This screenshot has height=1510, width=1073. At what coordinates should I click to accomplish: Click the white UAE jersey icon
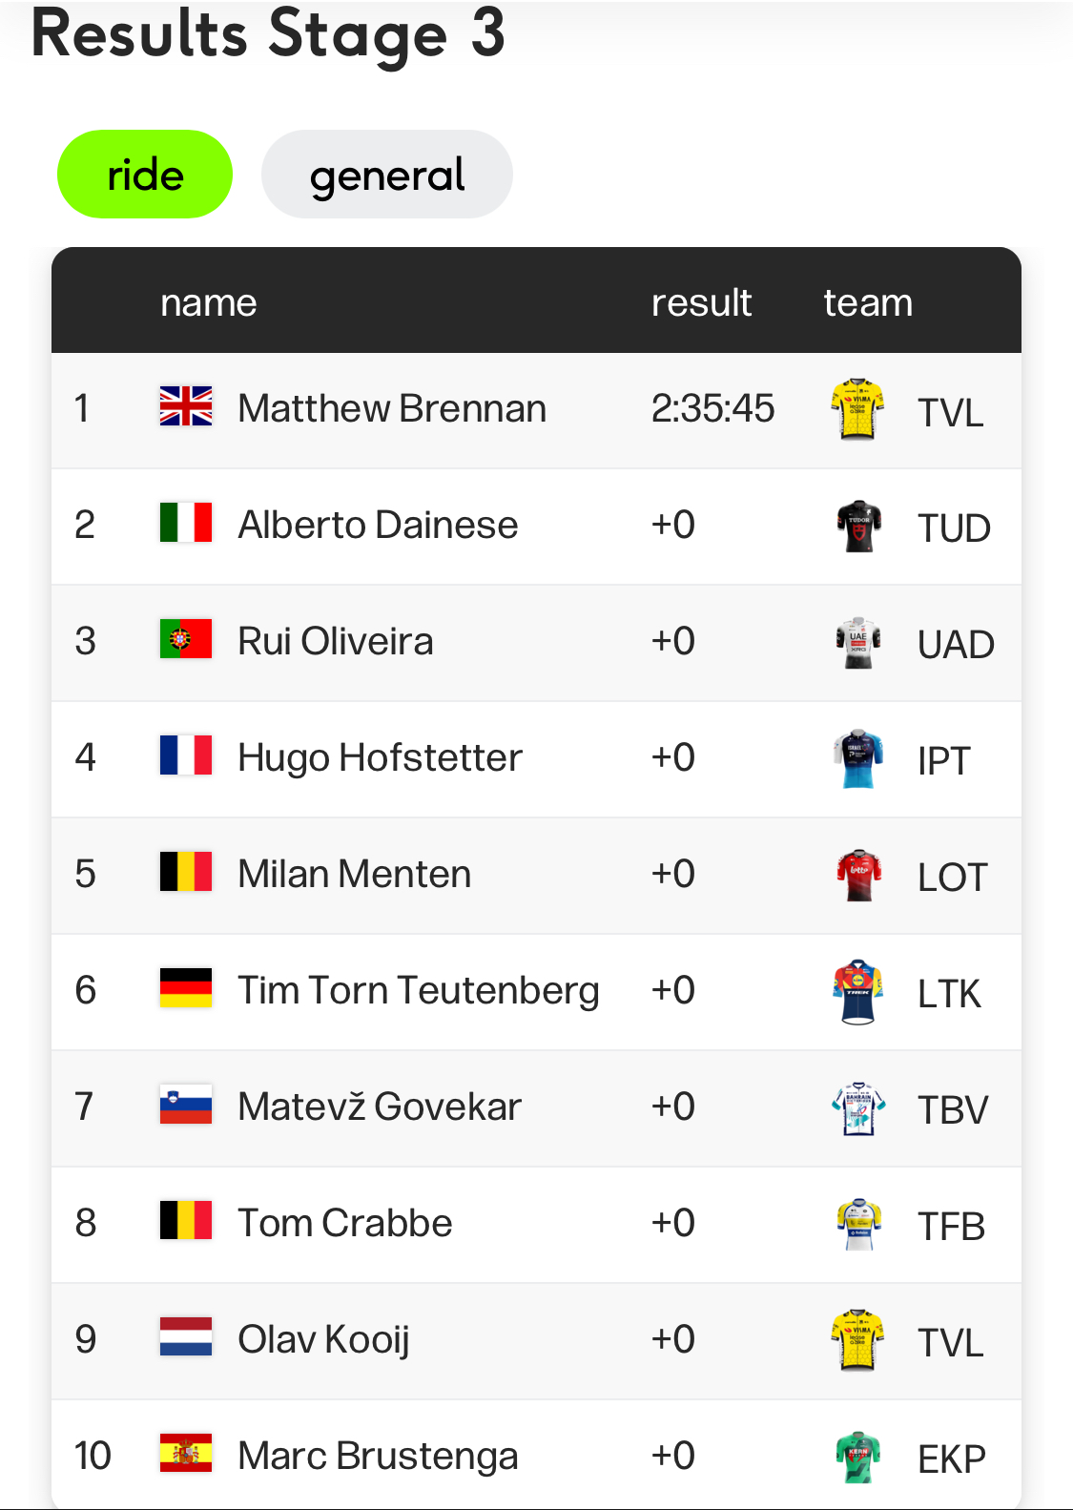tap(858, 642)
